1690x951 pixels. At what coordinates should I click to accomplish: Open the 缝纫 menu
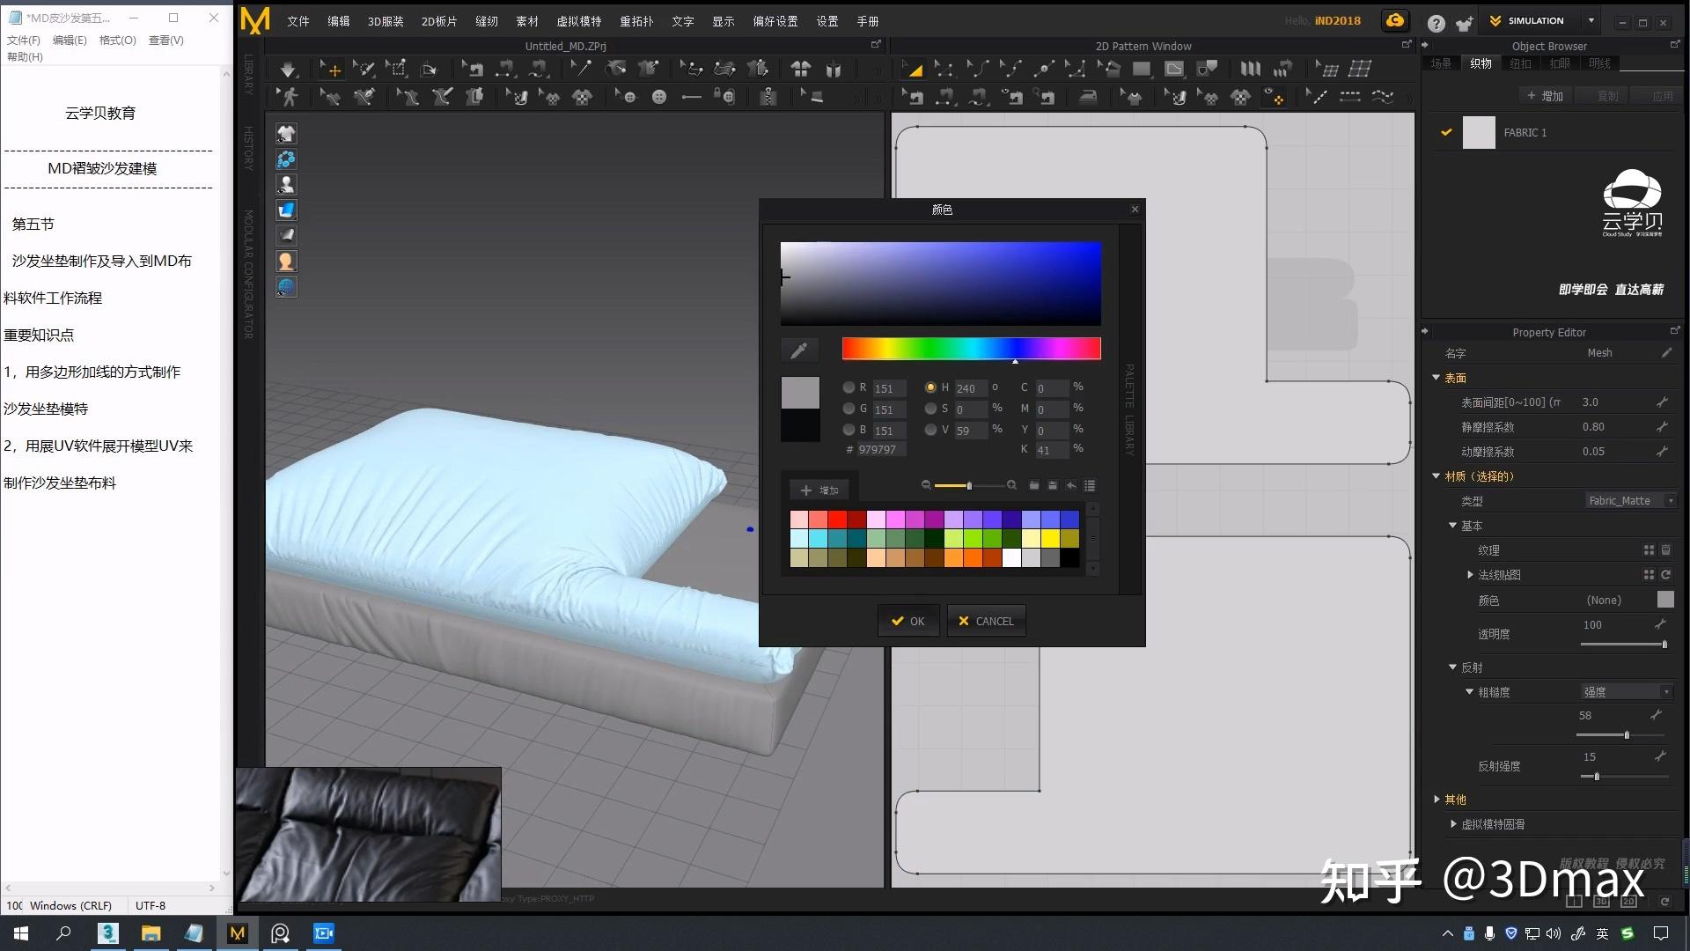(487, 21)
